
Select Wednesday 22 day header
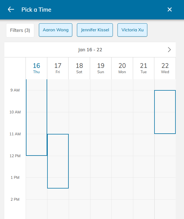pos(165,68)
